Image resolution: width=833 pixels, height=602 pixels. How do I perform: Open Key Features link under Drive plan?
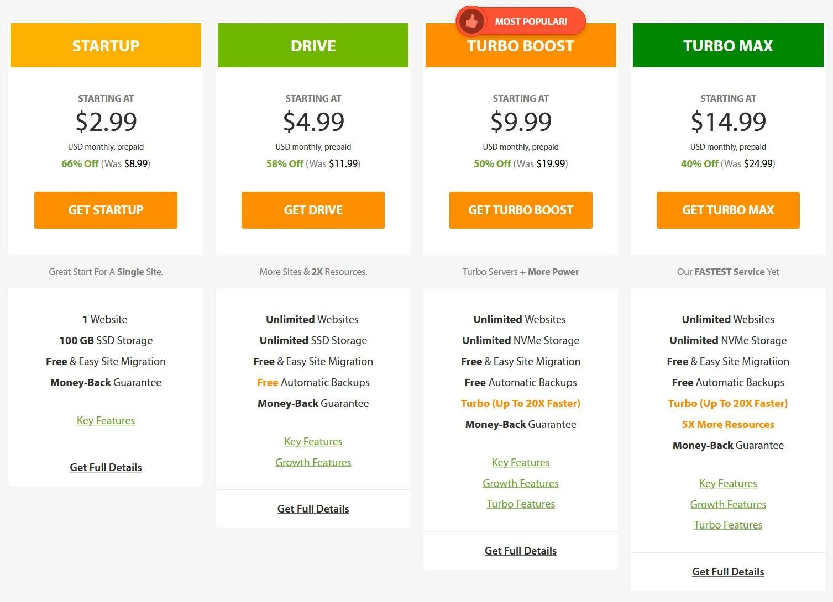click(x=313, y=441)
